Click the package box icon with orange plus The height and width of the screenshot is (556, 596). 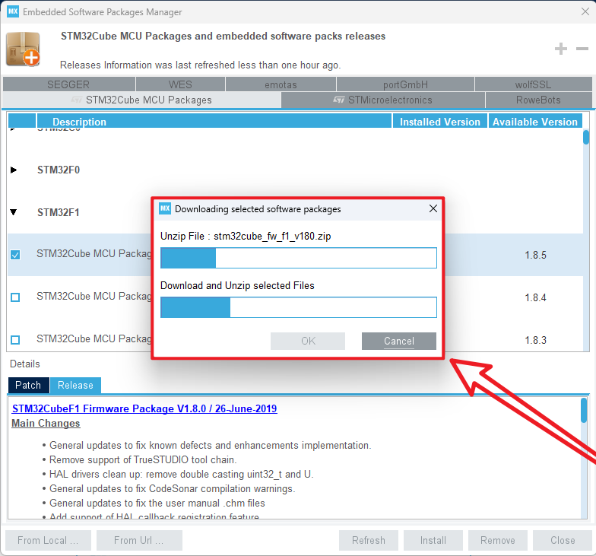(x=23, y=49)
